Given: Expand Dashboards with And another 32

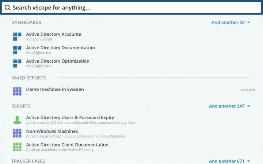Looking at the screenshot, I should click(x=230, y=23).
